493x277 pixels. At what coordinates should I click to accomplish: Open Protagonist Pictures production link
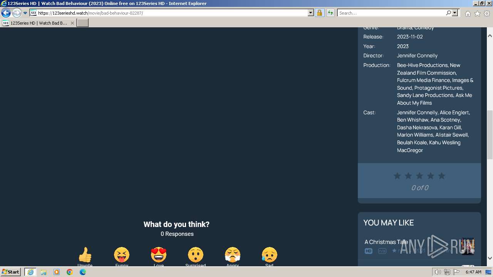point(438,88)
